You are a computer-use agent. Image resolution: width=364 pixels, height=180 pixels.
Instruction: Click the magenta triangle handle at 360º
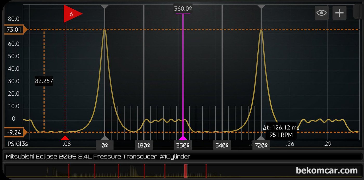[183, 138]
